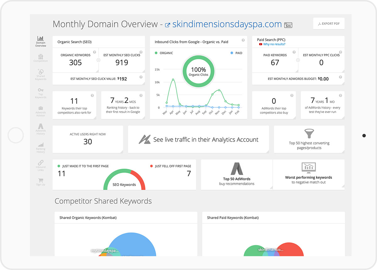The height and width of the screenshot is (270, 377).
Task: Open the Domain Overview sidebar section
Action: (x=41, y=42)
